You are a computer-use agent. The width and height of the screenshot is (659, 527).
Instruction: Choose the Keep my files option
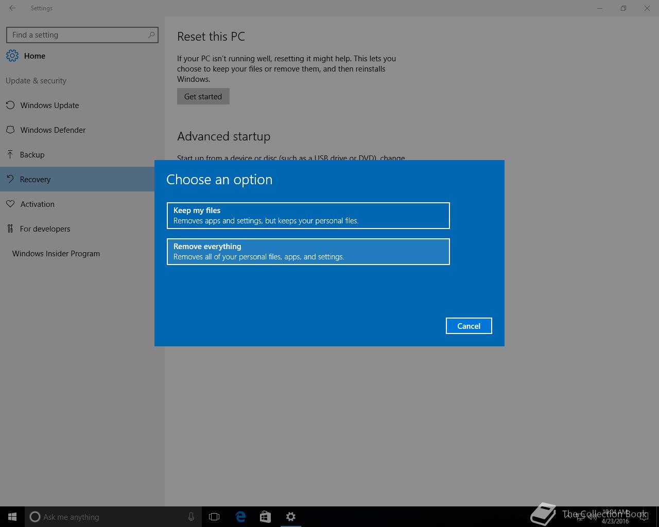pos(308,216)
